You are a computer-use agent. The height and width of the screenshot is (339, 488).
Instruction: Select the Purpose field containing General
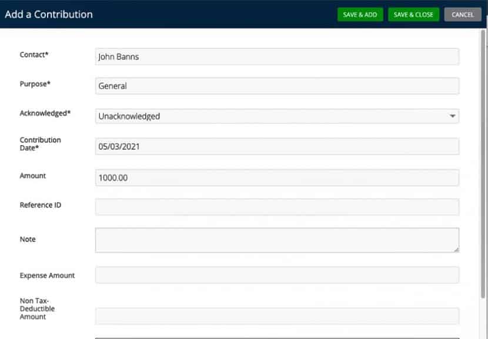(x=276, y=86)
